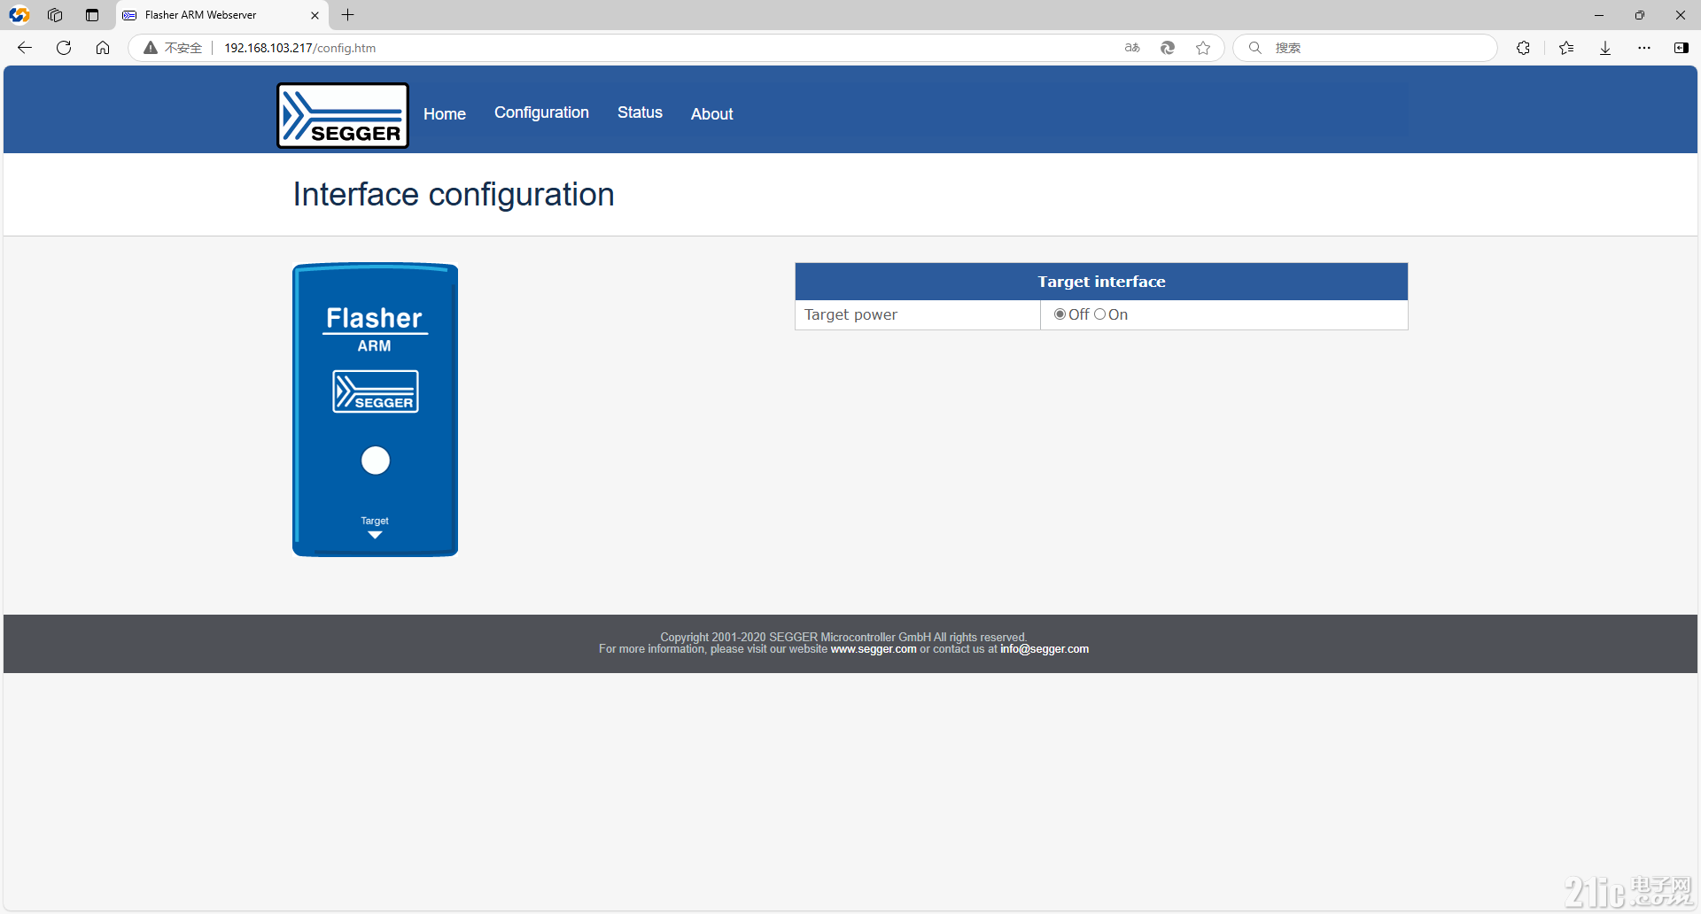Click the browser search box
The height and width of the screenshot is (914, 1701).
click(1365, 48)
